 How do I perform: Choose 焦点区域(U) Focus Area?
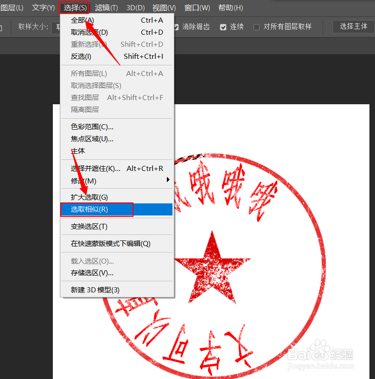(x=91, y=139)
